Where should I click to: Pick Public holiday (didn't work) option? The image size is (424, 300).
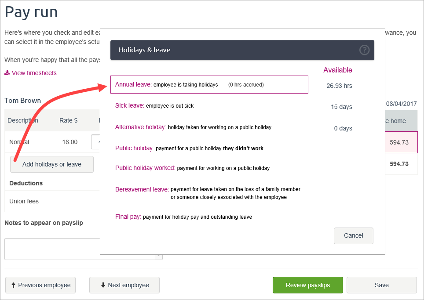point(135,148)
